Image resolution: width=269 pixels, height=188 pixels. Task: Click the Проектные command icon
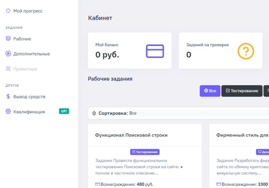(x=8, y=69)
